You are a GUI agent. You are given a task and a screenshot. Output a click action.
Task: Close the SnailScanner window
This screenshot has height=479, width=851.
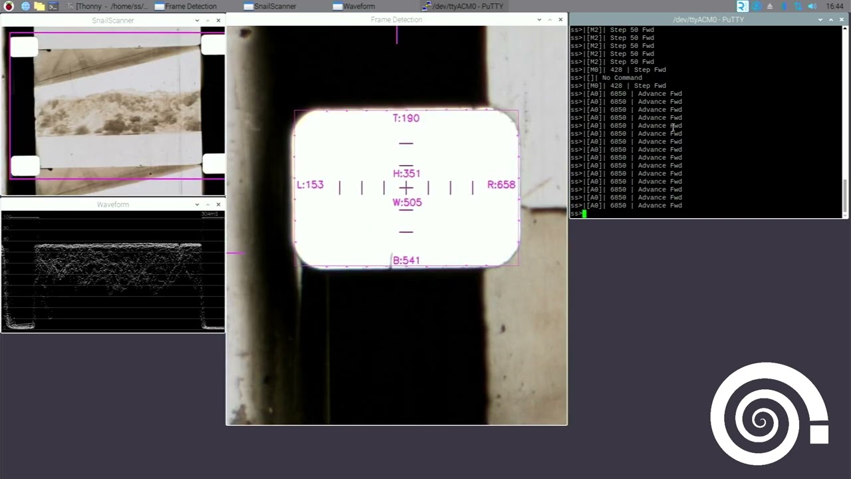pyautogui.click(x=218, y=21)
